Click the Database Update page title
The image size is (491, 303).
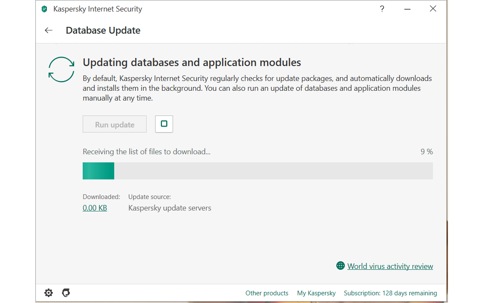pyautogui.click(x=103, y=31)
